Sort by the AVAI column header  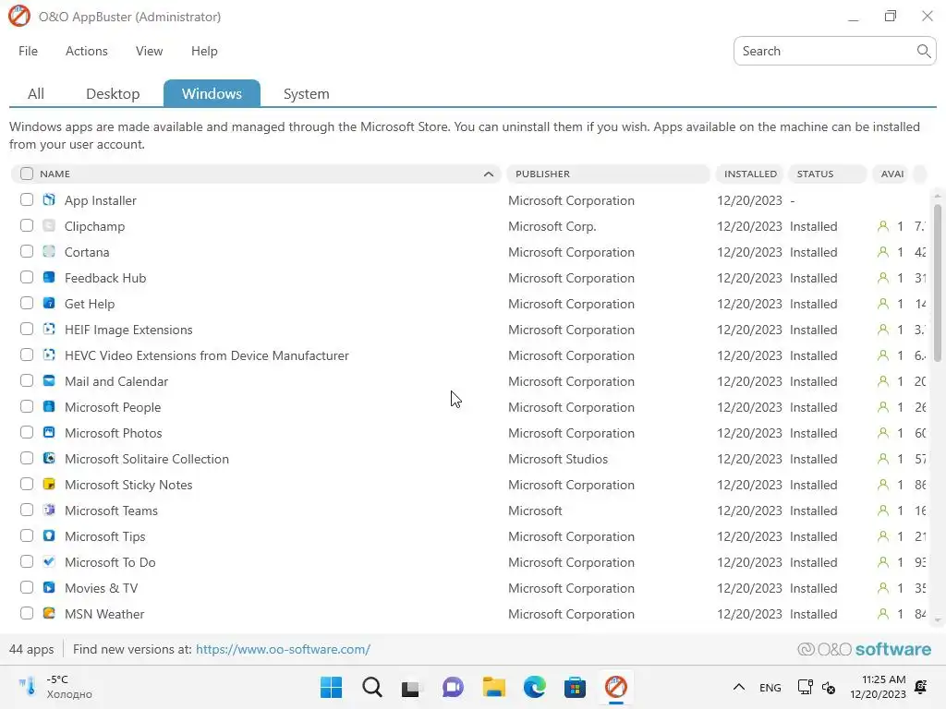[x=891, y=174]
